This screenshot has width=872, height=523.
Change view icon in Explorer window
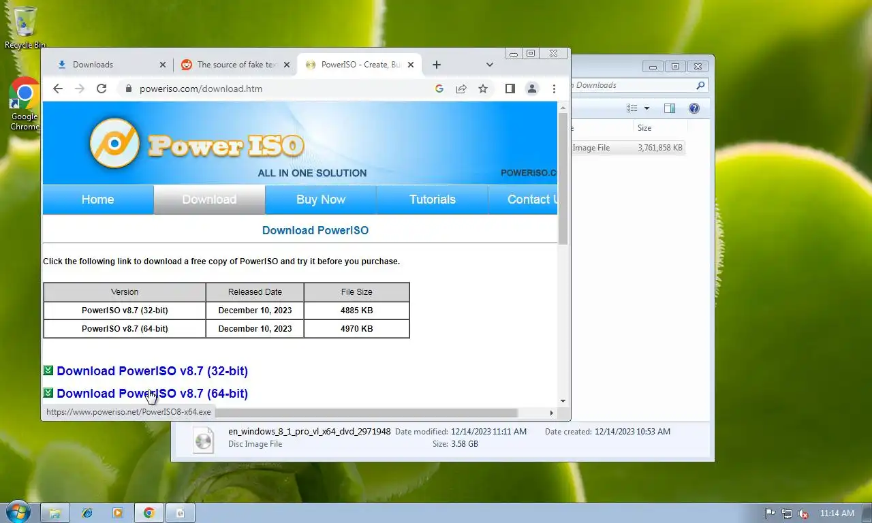[x=632, y=108]
